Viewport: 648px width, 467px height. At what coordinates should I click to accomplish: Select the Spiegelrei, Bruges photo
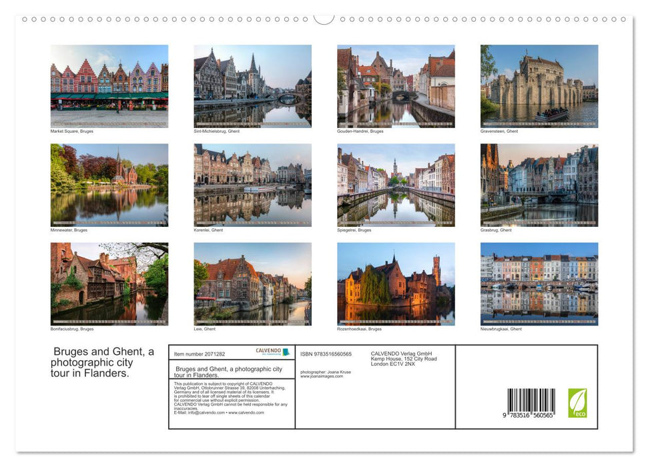click(x=396, y=185)
